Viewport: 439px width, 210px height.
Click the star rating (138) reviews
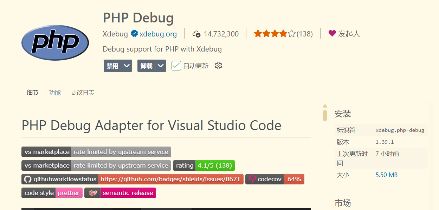point(283,34)
